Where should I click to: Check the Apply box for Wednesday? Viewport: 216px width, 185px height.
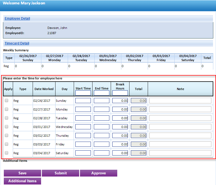(x=7, y=127)
